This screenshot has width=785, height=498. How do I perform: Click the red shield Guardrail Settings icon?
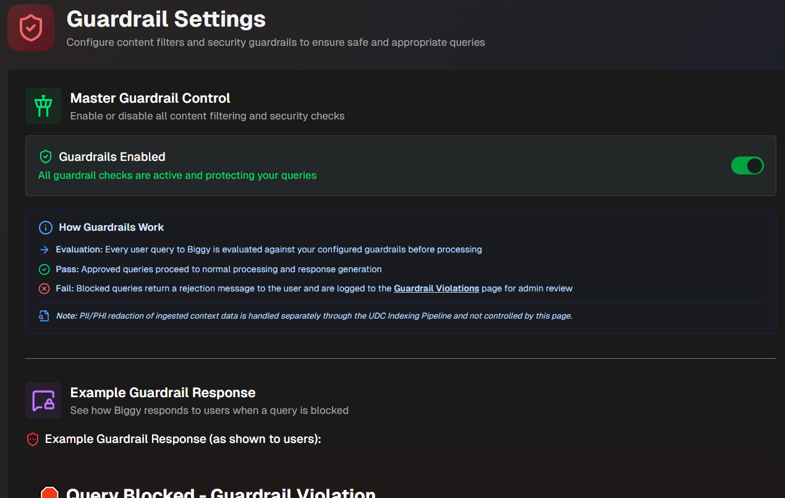(x=30, y=27)
